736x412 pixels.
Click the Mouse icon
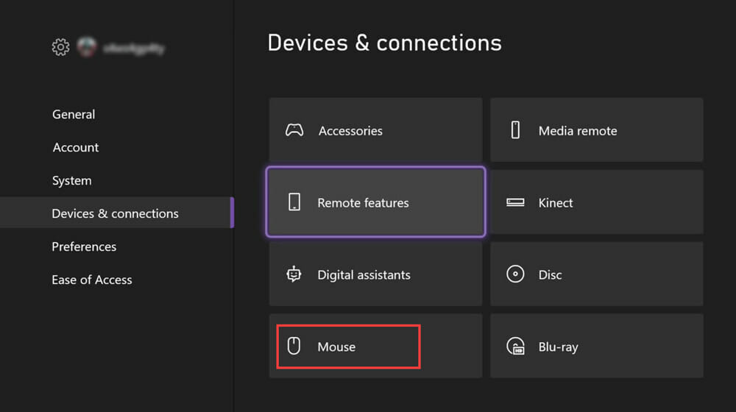tap(294, 347)
